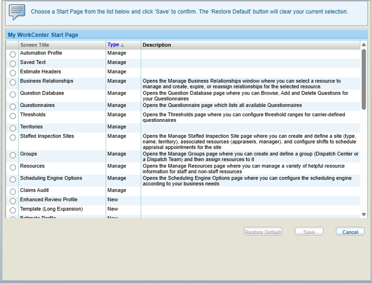
Task: Pick Staffed Inspection Sites radio button
Action: click(x=13, y=137)
